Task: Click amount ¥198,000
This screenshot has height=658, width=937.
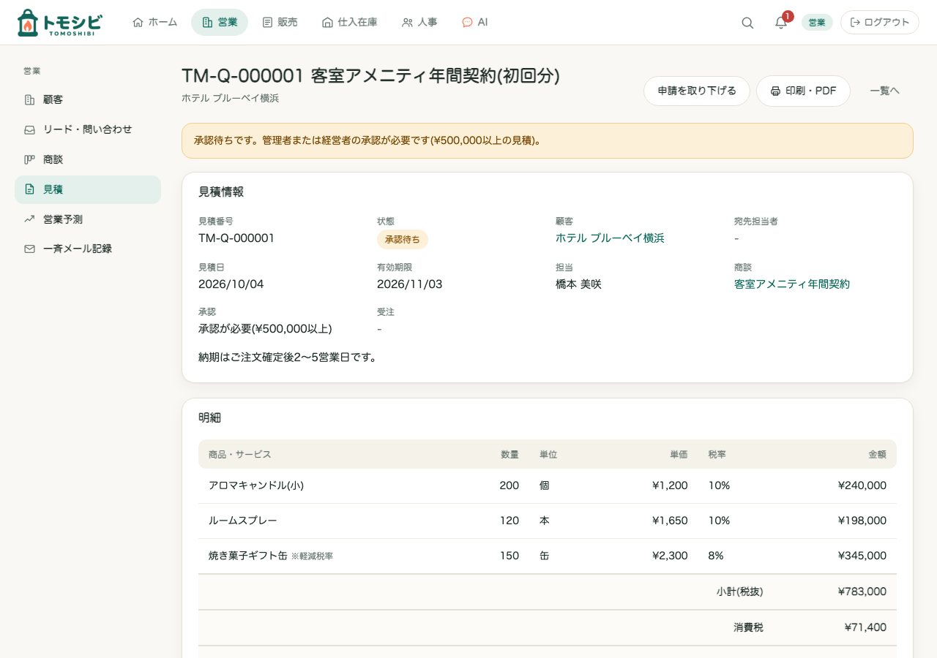Action: 862,521
